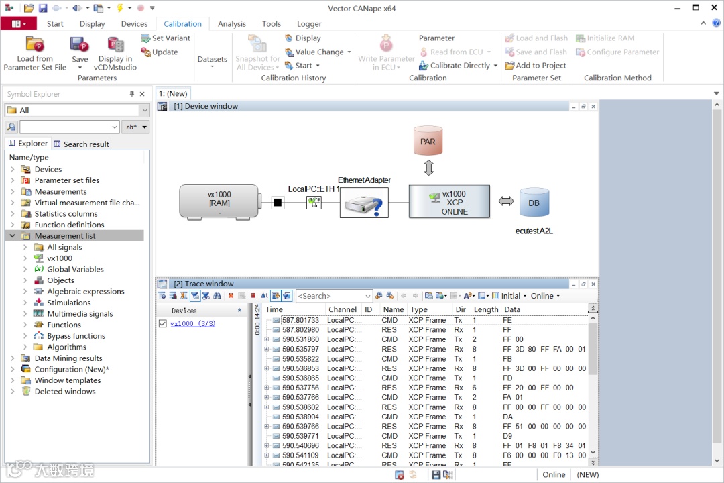Click the red X clear icon in Trace toolbar
The height and width of the screenshot is (483, 724).
pos(231,296)
